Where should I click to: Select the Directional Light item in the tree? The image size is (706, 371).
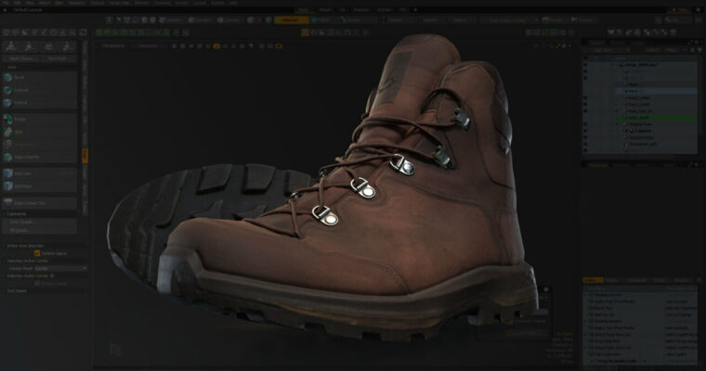point(643,144)
